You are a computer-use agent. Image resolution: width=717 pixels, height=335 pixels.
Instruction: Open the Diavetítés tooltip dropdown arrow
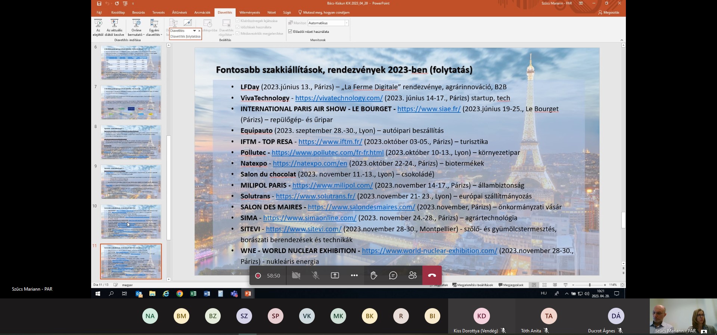pos(194,31)
